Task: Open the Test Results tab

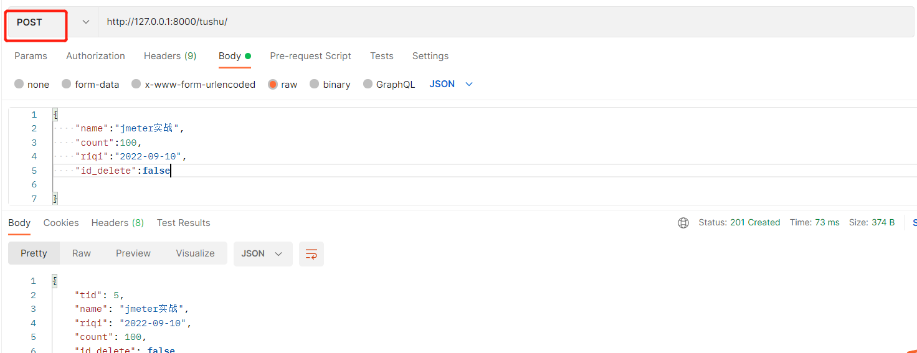Action: click(x=183, y=223)
